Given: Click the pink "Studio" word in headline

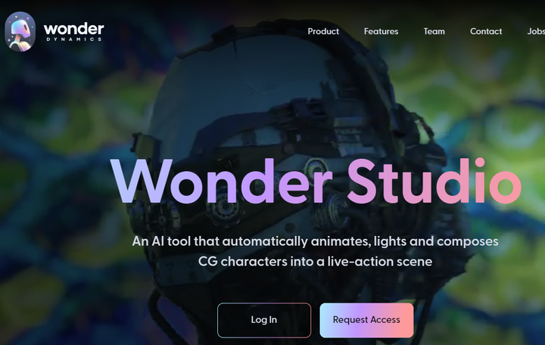Looking at the screenshot, I should 434,181.
